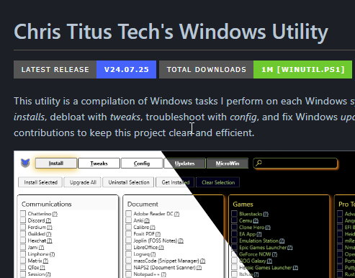
Task: Open help (?) link next to Clone Hero
Action: pos(268,228)
